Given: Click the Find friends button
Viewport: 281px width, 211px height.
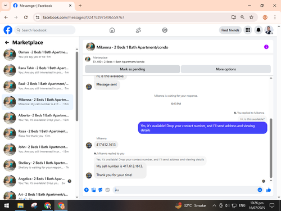Looking at the screenshot, I should (x=230, y=30).
